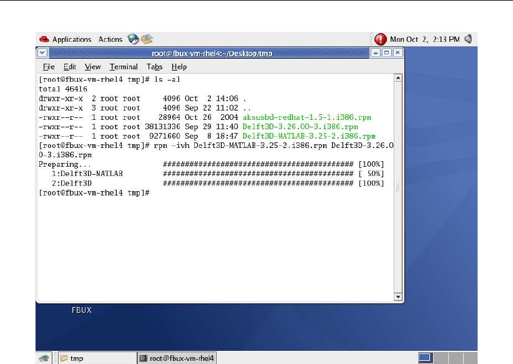Switch to the fourth workspace

[x=470, y=358]
